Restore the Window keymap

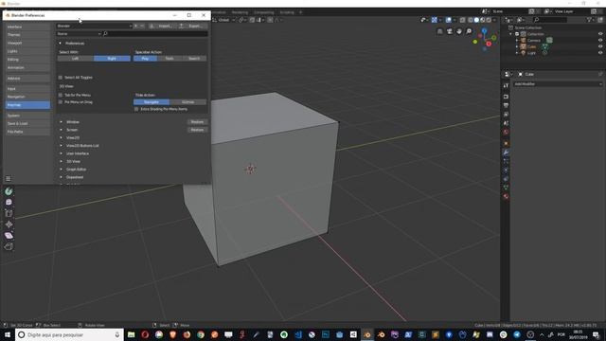click(197, 122)
